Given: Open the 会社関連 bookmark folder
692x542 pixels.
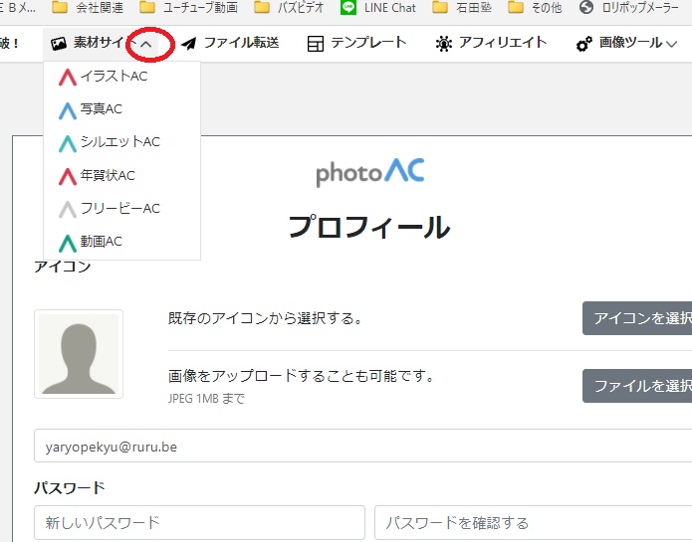Looking at the screenshot, I should 93,8.
